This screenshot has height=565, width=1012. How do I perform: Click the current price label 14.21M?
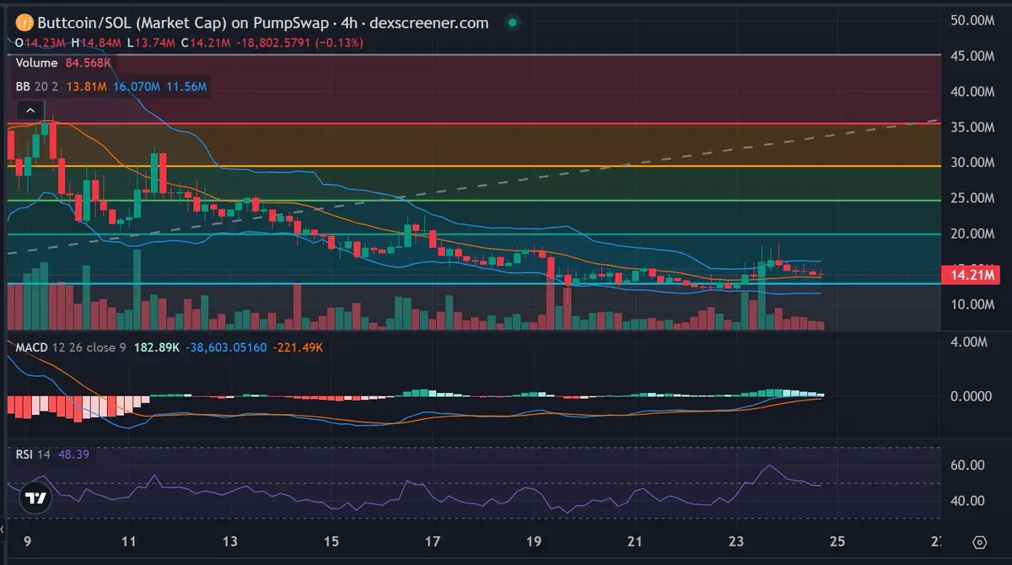(970, 274)
